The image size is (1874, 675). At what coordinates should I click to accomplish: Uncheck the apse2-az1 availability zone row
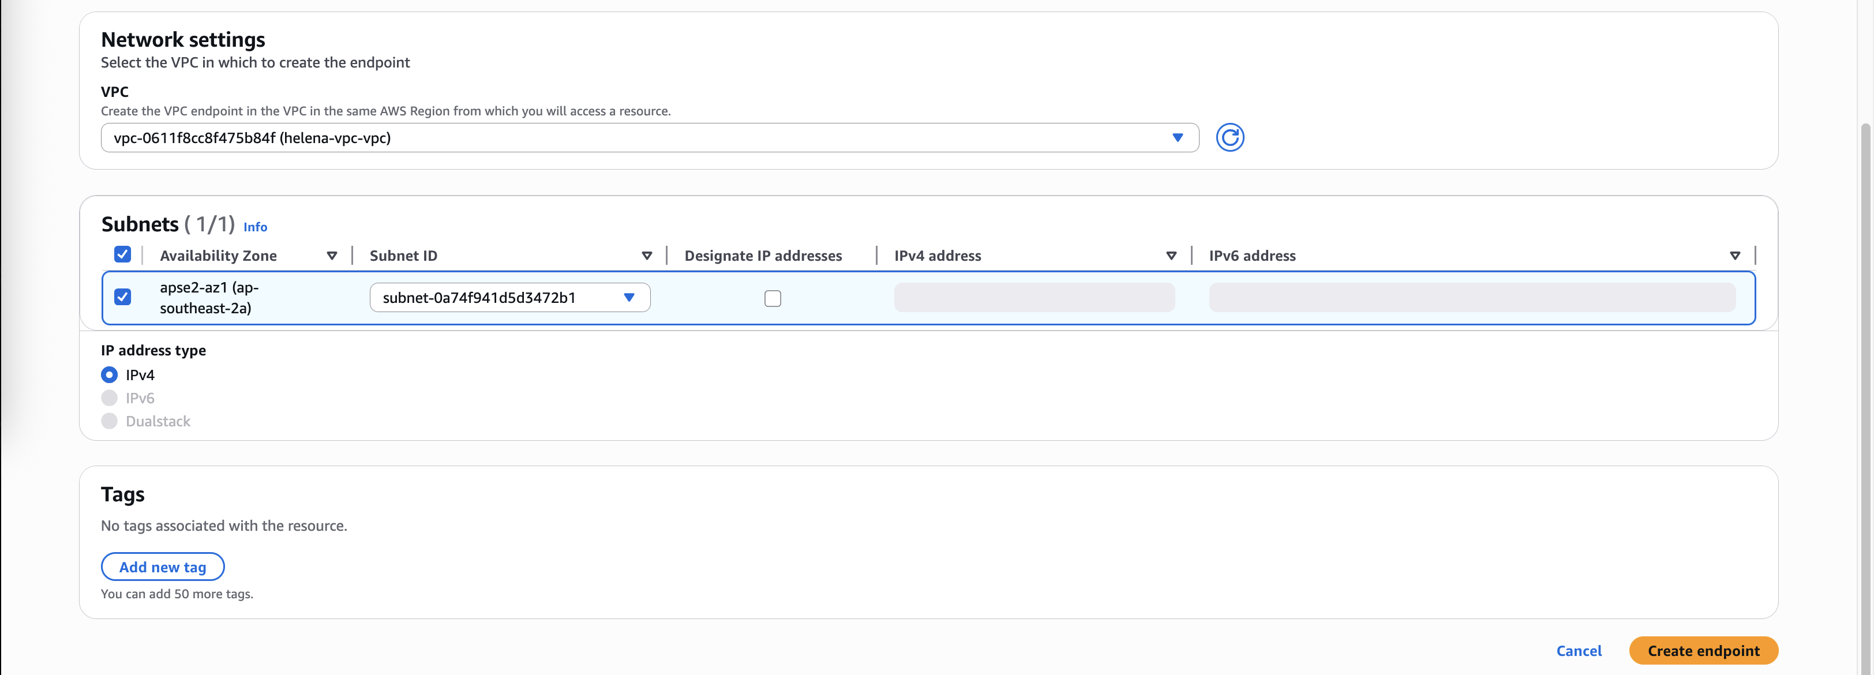(122, 298)
